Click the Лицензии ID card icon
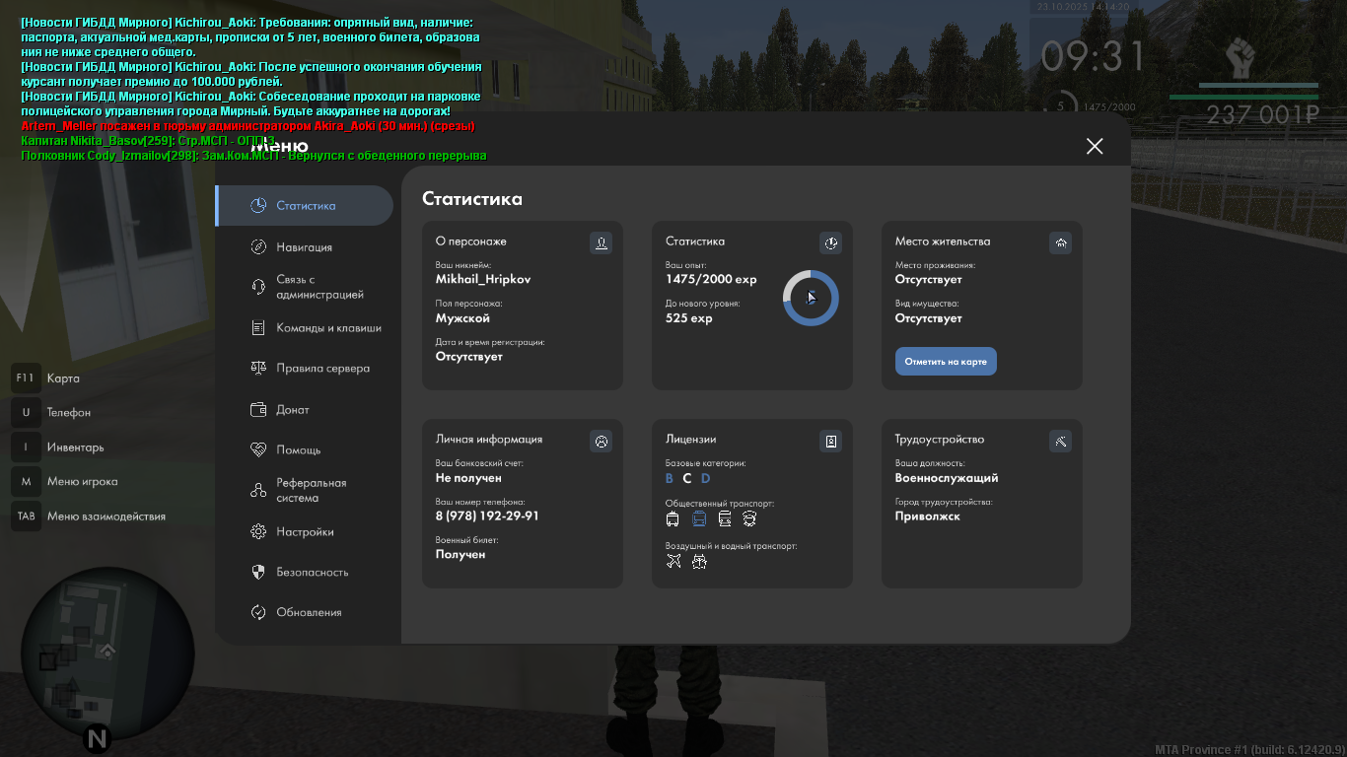The image size is (1347, 757). (x=830, y=441)
